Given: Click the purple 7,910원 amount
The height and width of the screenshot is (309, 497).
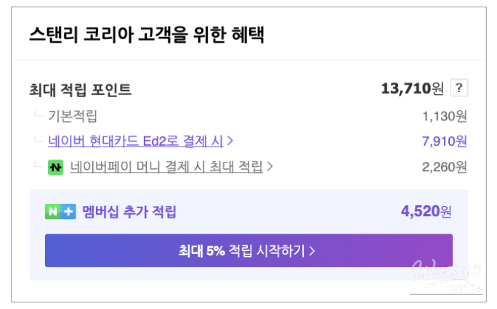Looking at the screenshot, I should [x=445, y=141].
